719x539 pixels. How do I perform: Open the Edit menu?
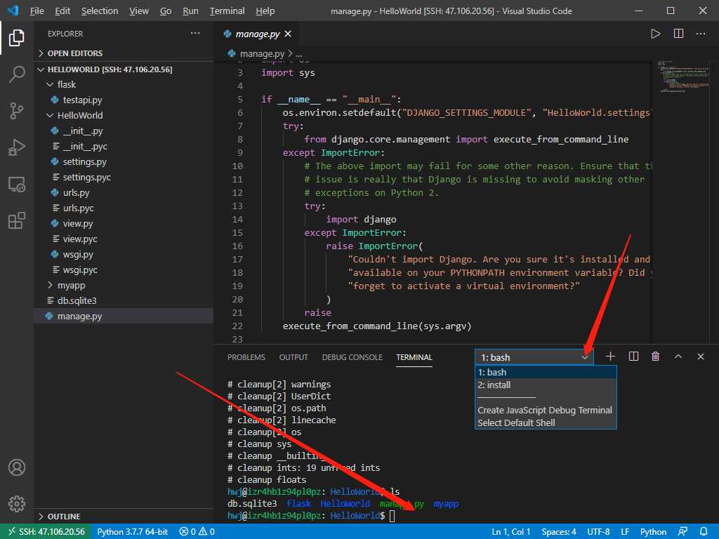click(x=62, y=11)
